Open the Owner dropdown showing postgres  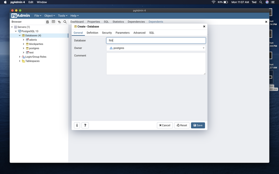click(156, 48)
